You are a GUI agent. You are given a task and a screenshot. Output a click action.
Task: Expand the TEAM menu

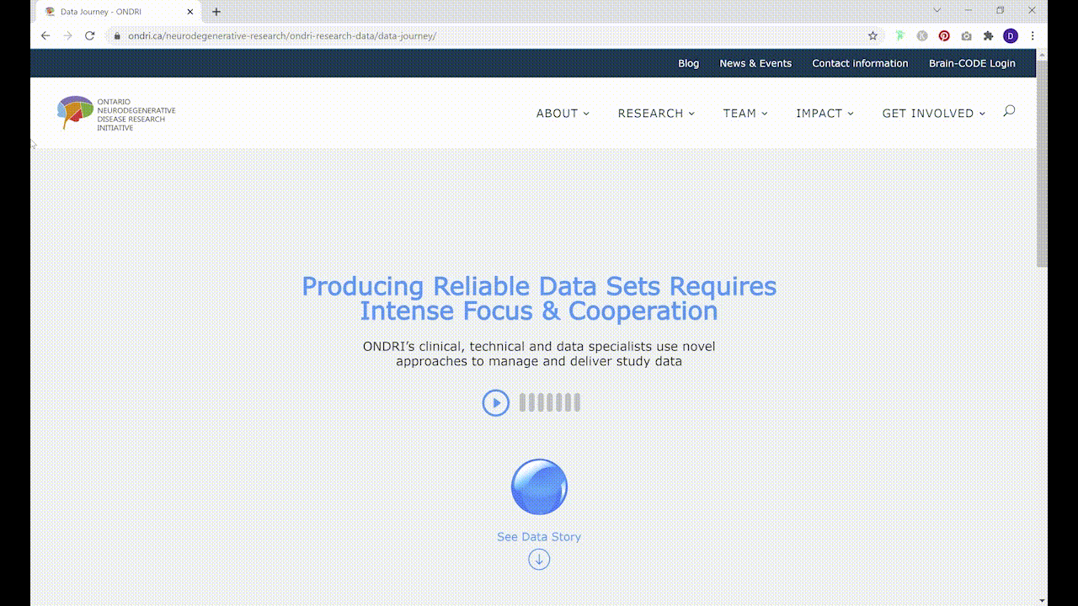[745, 114]
